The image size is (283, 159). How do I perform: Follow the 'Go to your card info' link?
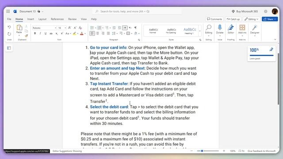(108, 48)
